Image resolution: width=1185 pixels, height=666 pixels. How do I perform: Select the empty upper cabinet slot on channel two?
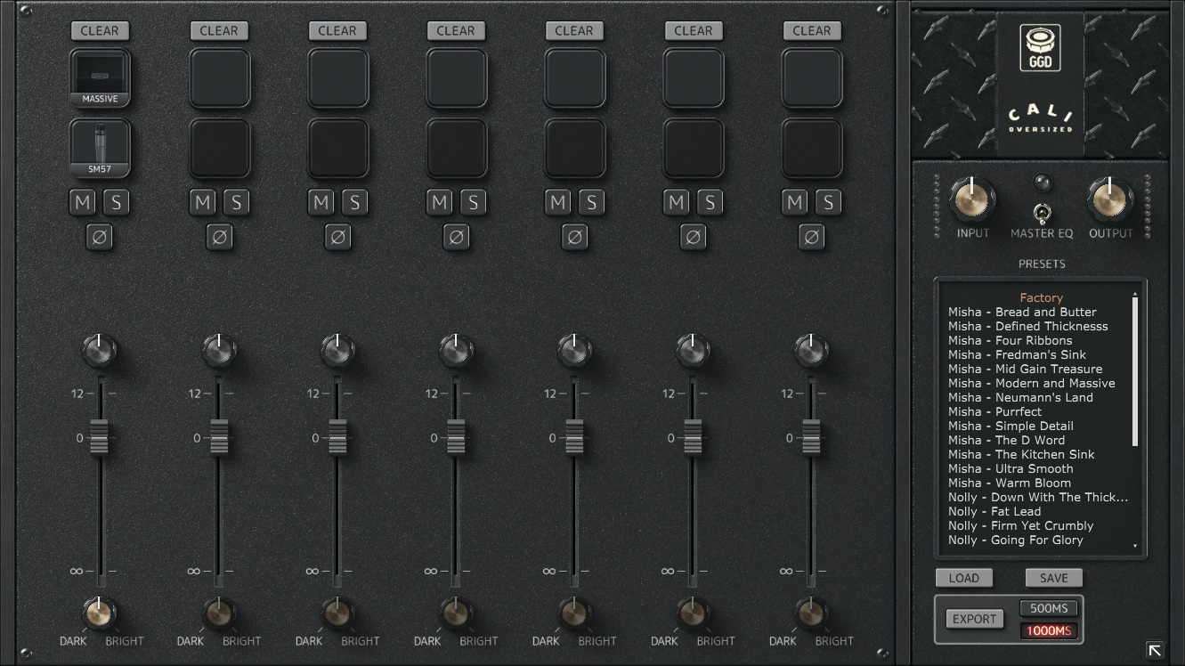(x=219, y=78)
